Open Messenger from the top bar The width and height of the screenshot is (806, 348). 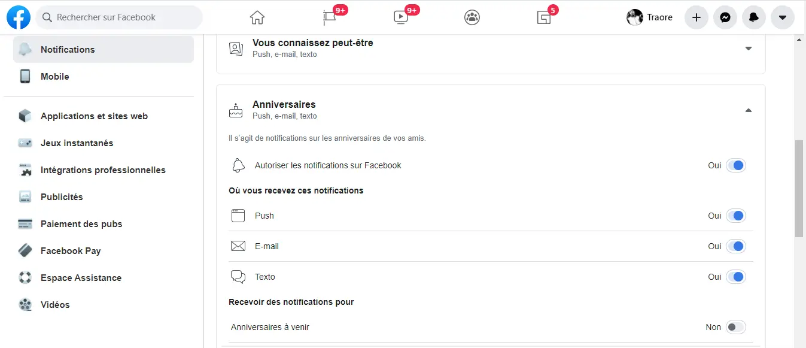point(725,17)
